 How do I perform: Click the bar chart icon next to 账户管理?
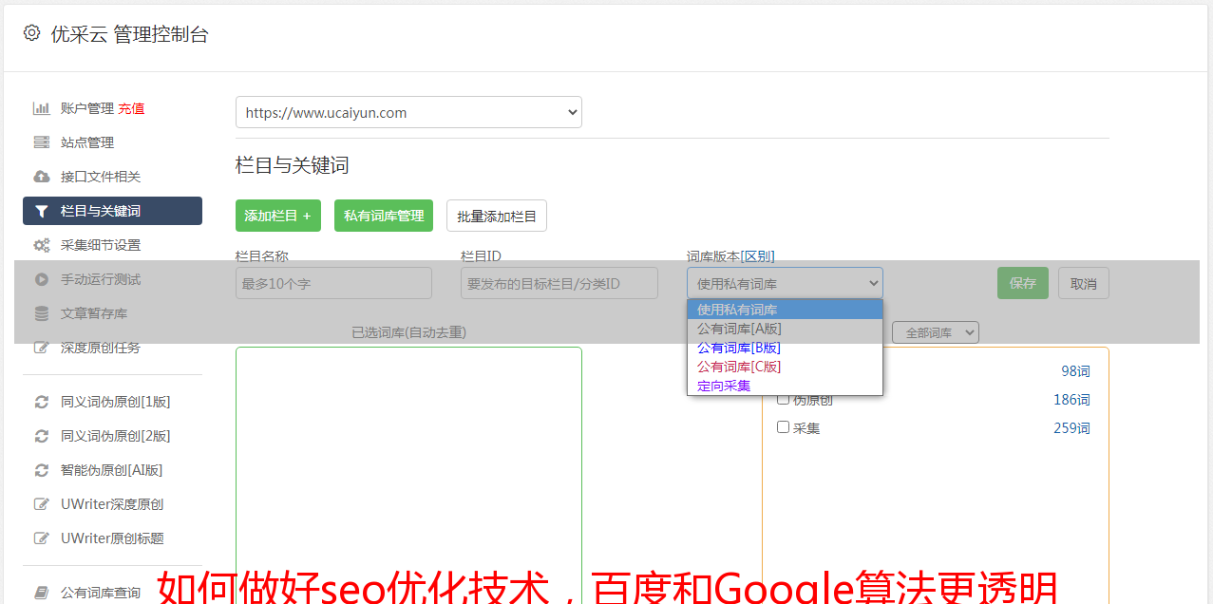point(42,108)
